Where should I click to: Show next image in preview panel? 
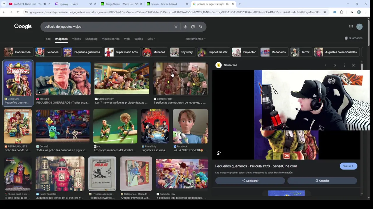[x=335, y=65]
